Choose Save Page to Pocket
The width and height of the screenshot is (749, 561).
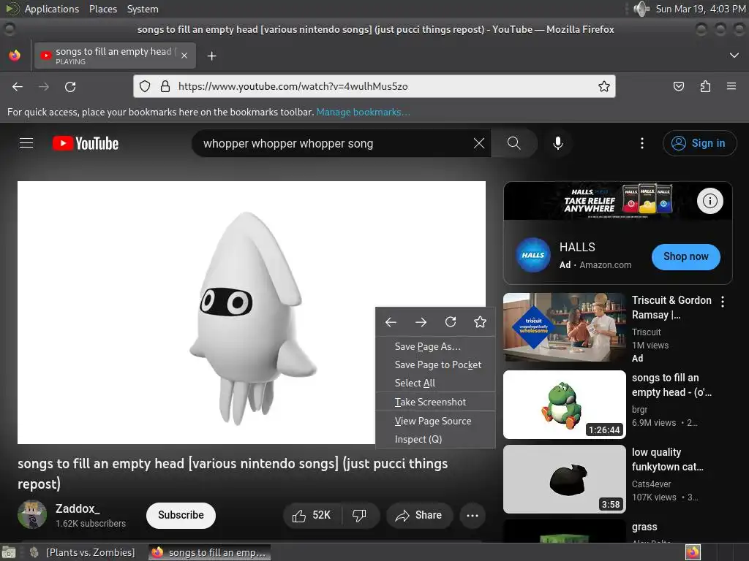(436, 365)
